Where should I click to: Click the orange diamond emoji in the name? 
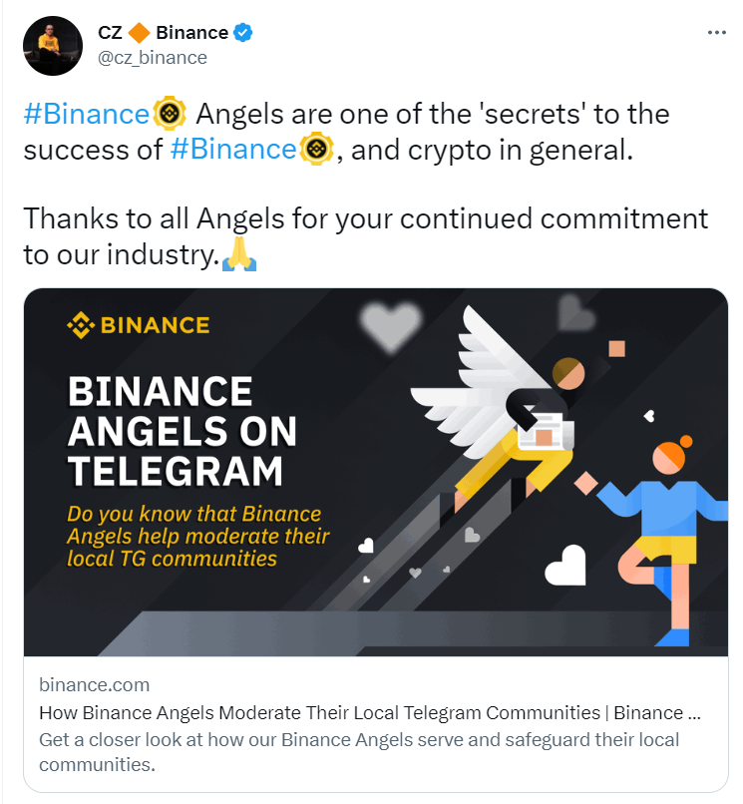(139, 33)
